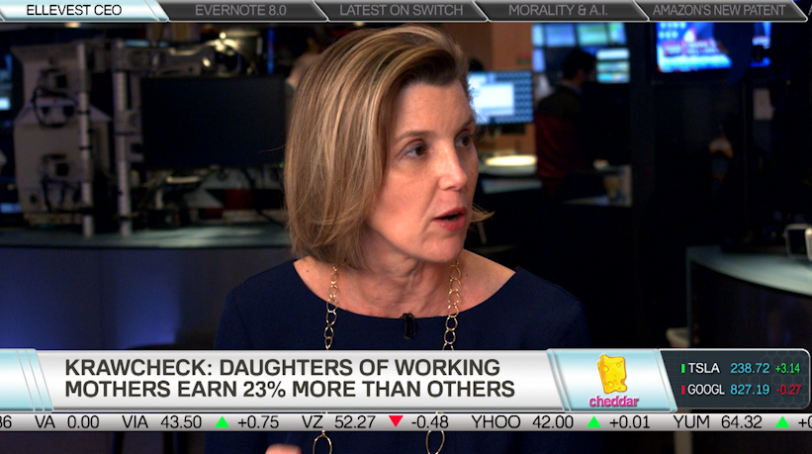This screenshot has width=812, height=454.
Task: Click the green up arrow next to VIA
Action: 223,422
